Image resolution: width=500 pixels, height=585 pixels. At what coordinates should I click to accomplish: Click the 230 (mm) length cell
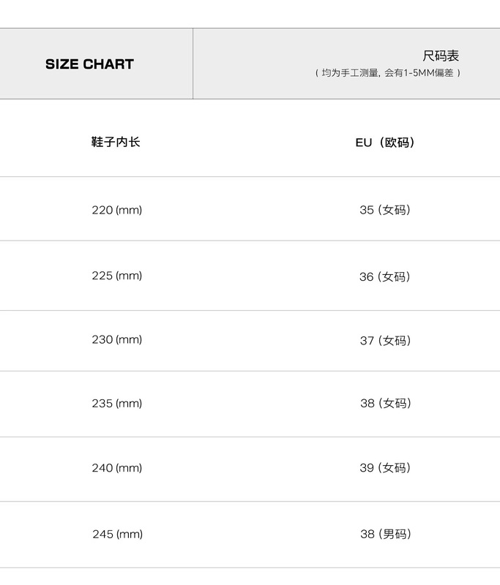[117, 339]
